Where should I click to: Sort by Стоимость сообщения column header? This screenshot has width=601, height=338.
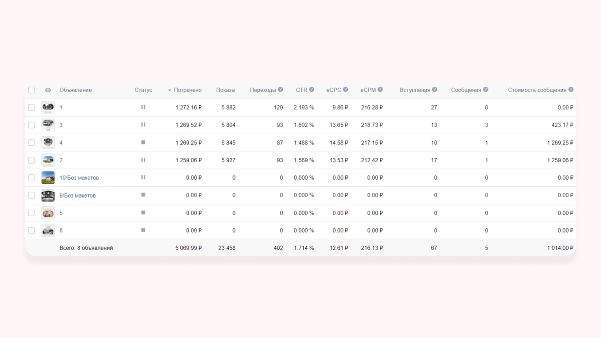[537, 90]
